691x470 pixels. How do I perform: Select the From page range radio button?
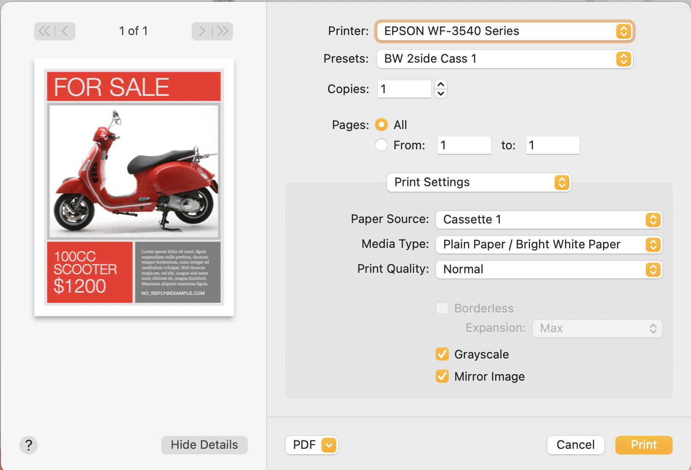coord(381,145)
